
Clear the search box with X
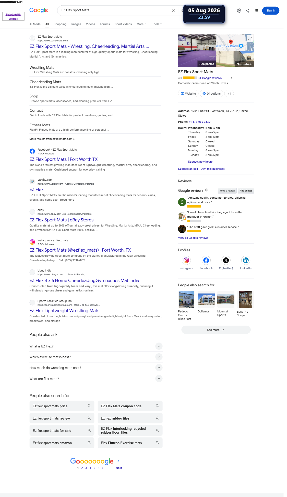[x=173, y=10]
